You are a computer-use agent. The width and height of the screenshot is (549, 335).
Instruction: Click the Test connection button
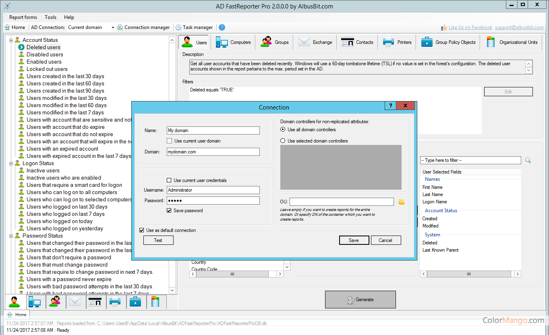pos(158,240)
